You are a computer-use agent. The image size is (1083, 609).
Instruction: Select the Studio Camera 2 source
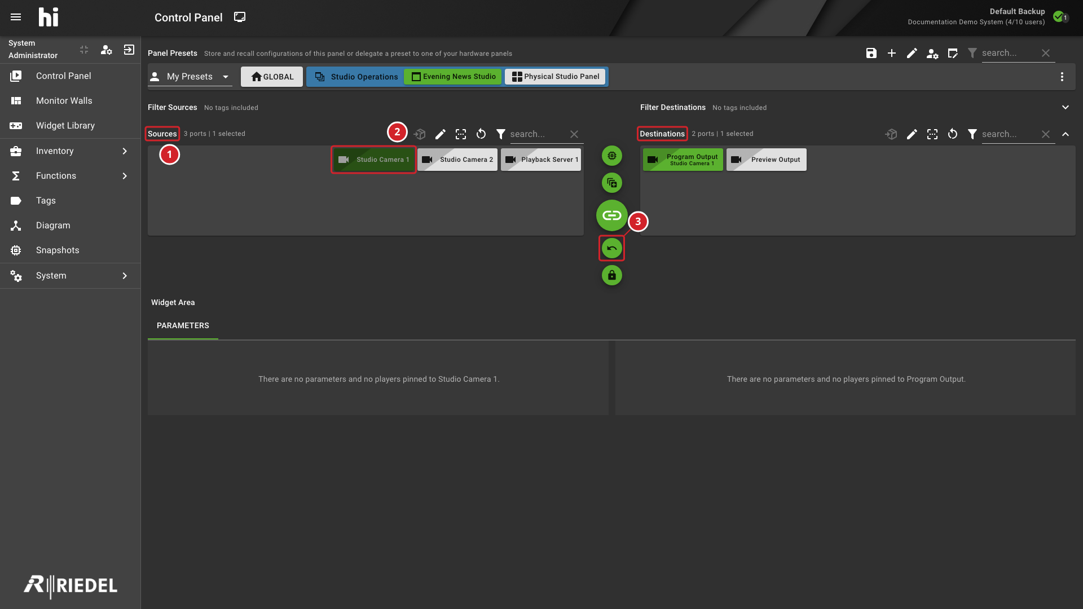tap(457, 160)
